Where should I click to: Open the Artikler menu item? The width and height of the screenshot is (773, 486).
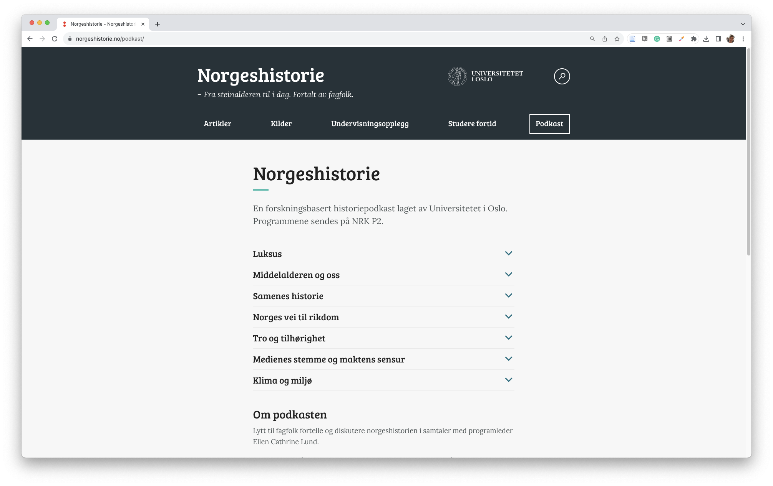pyautogui.click(x=217, y=124)
